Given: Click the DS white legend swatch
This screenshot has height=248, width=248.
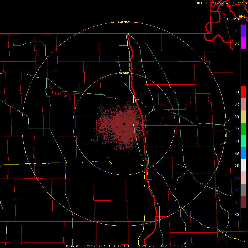Looking at the screenshot, I should 243,165.
